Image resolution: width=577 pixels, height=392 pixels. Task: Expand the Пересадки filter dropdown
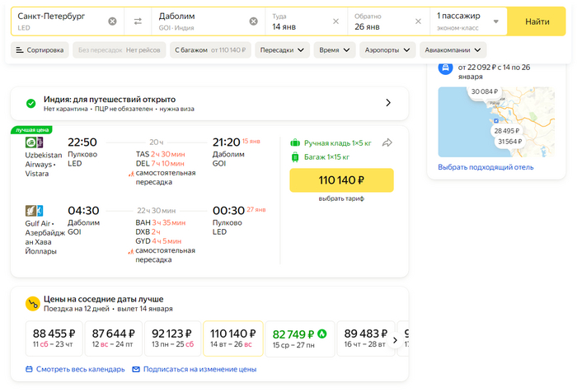pyautogui.click(x=282, y=50)
